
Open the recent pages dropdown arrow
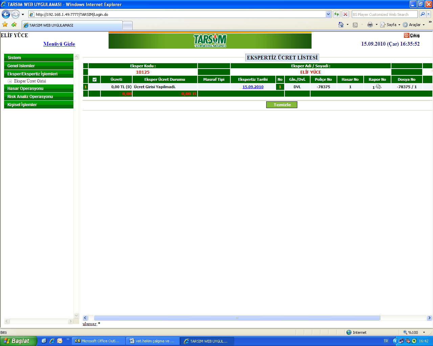pyautogui.click(x=23, y=15)
